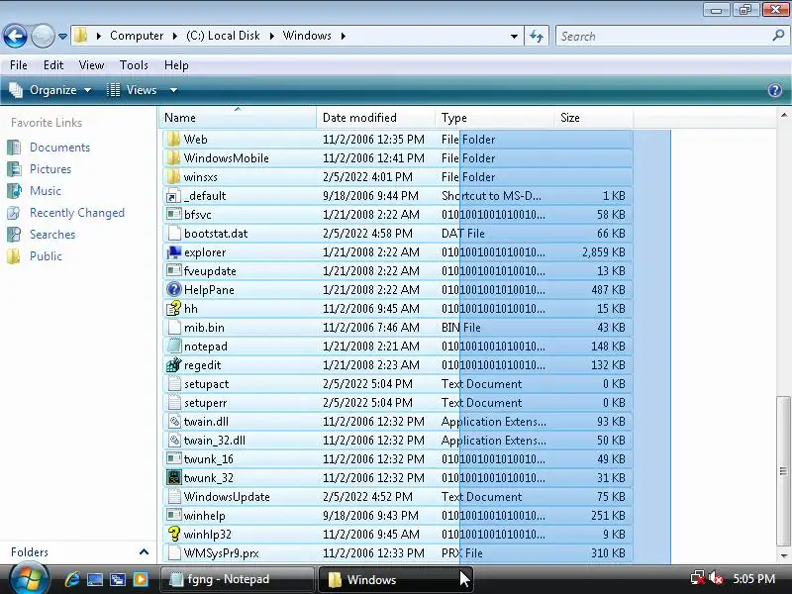Open Pictures favorite link
The width and height of the screenshot is (792, 594).
(50, 169)
